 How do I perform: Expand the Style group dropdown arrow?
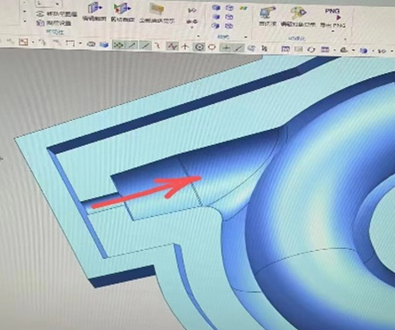pos(246,37)
